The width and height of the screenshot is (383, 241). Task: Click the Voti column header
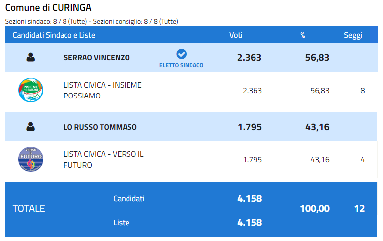click(x=236, y=35)
